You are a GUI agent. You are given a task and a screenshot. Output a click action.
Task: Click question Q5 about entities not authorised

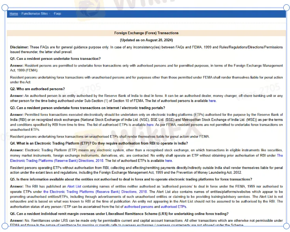tap(131, 180)
